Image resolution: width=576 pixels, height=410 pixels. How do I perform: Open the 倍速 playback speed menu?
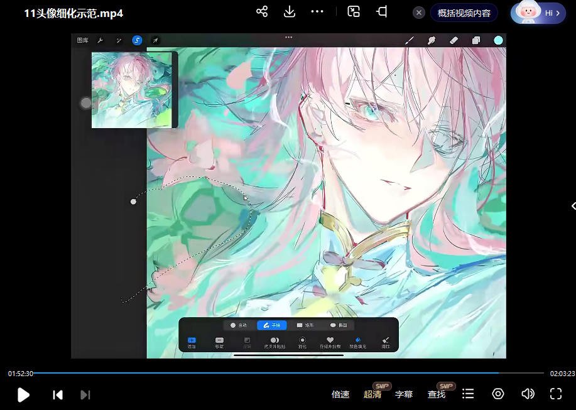click(x=340, y=394)
